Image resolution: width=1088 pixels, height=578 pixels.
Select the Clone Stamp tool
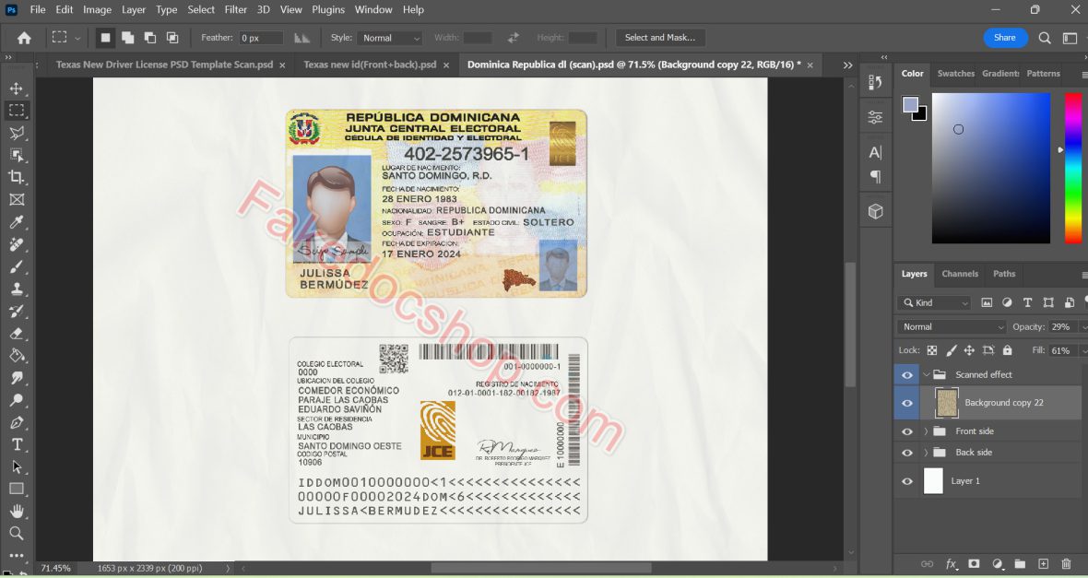17,289
